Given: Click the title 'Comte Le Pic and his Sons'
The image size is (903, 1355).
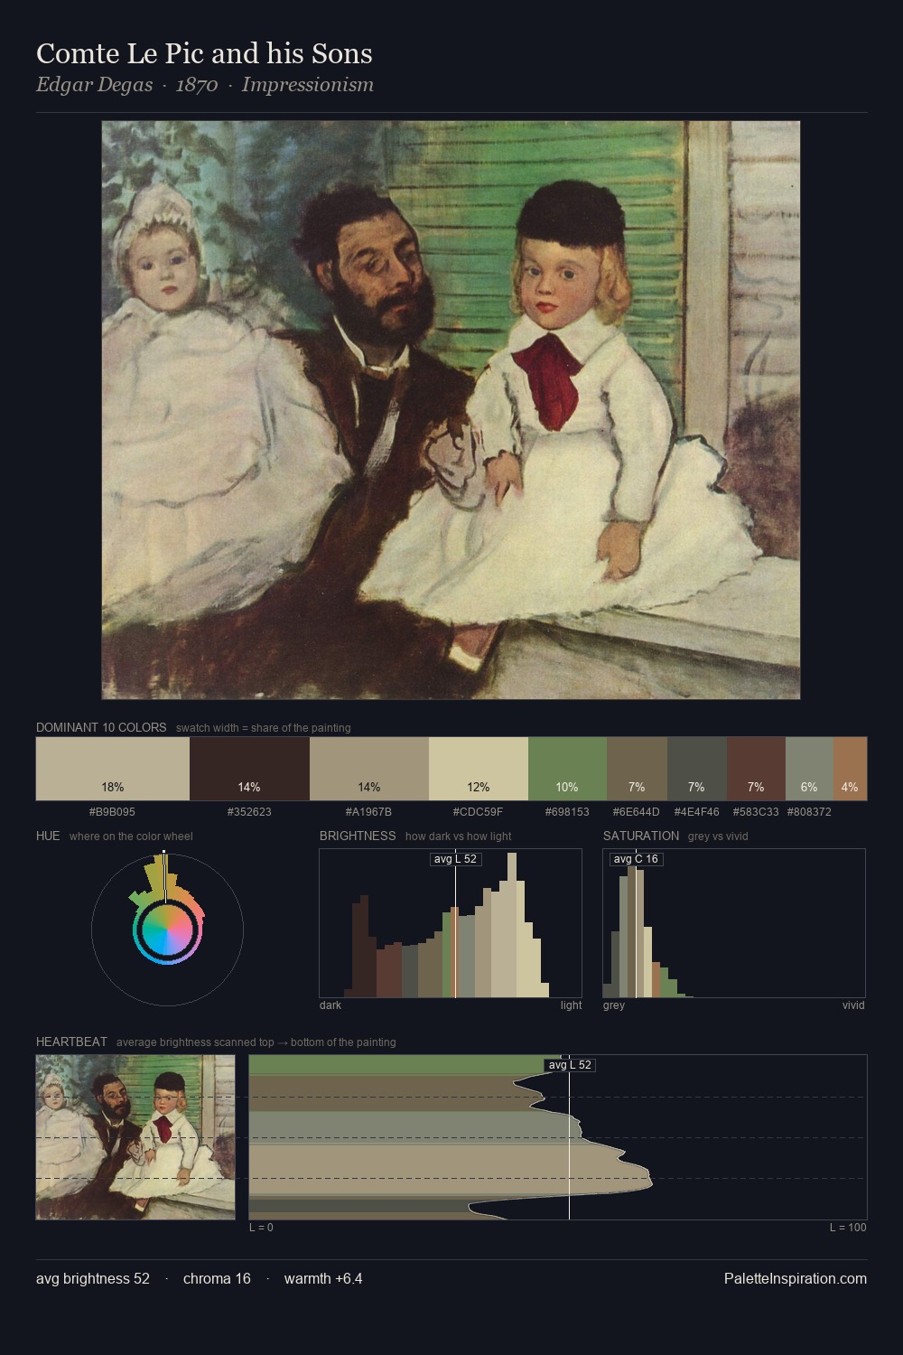Looking at the screenshot, I should [x=204, y=53].
